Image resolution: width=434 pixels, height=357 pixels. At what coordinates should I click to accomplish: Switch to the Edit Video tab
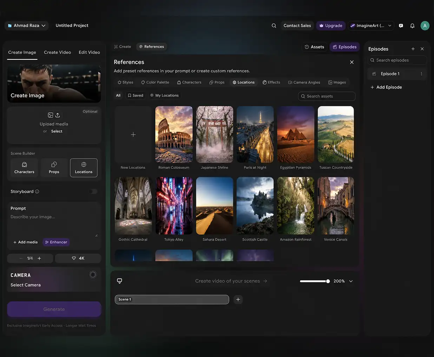coord(89,52)
